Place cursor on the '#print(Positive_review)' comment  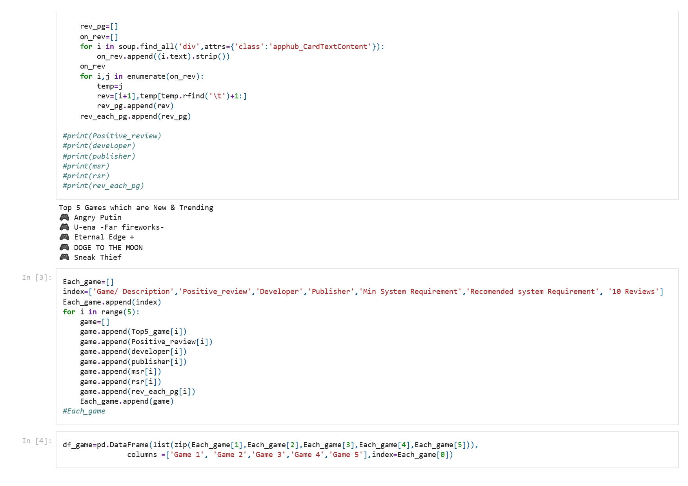112,136
